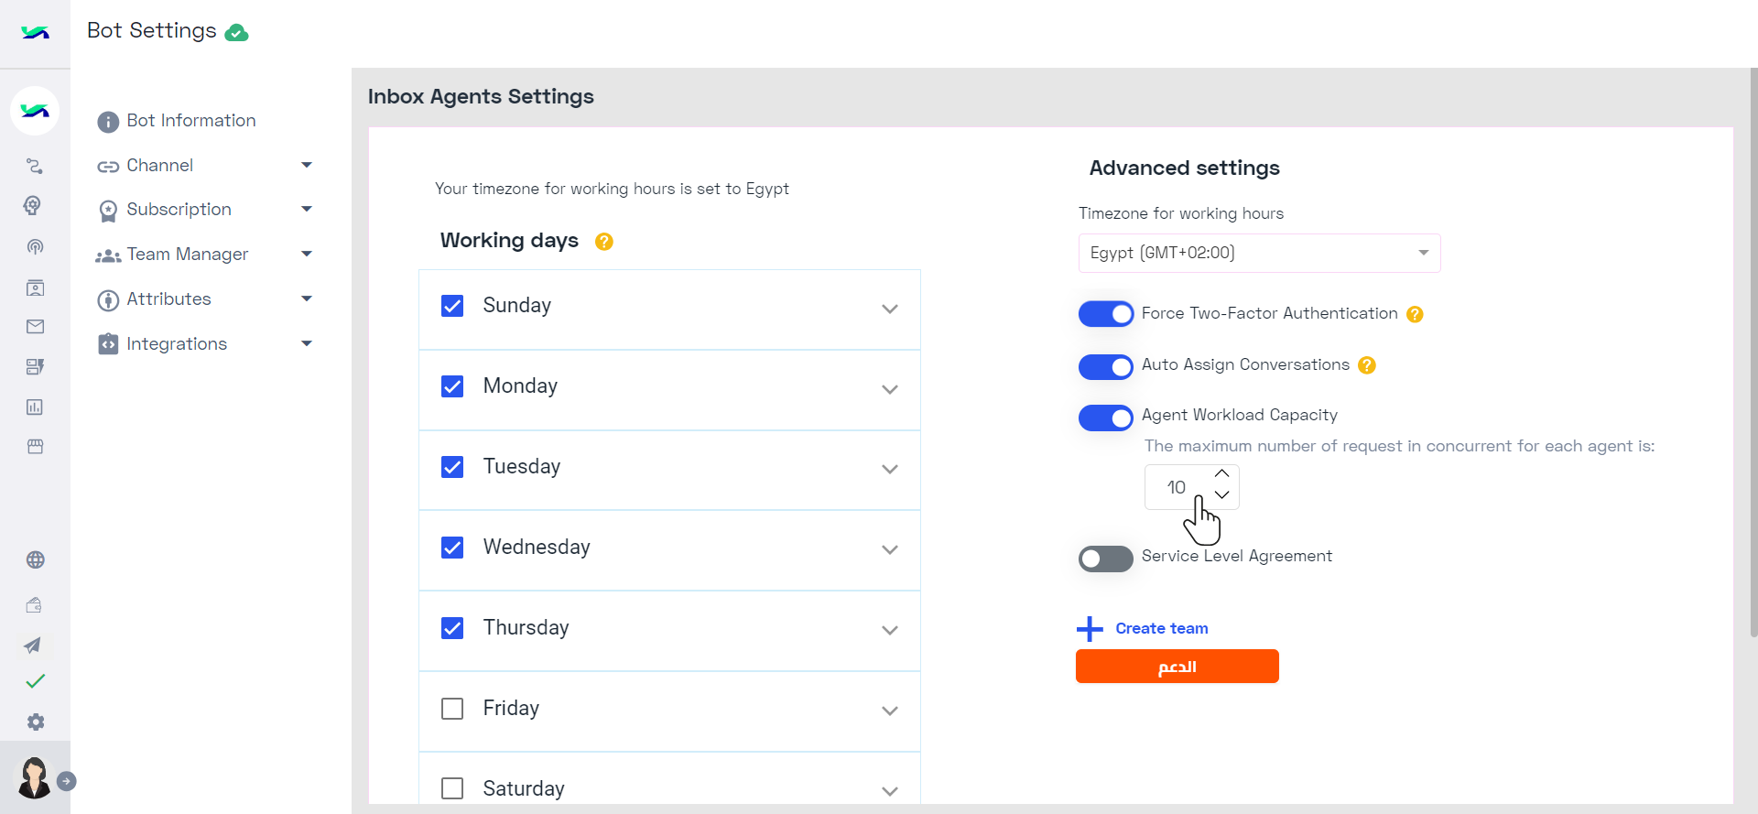1758x814 pixels.
Task: Click the globe icon in sidebar
Action: click(x=36, y=560)
